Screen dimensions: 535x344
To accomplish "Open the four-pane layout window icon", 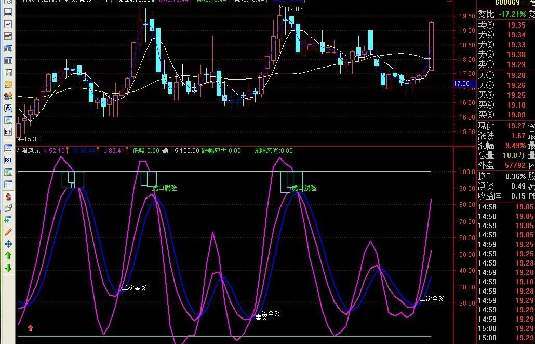I will pyautogui.click(x=8, y=184).
